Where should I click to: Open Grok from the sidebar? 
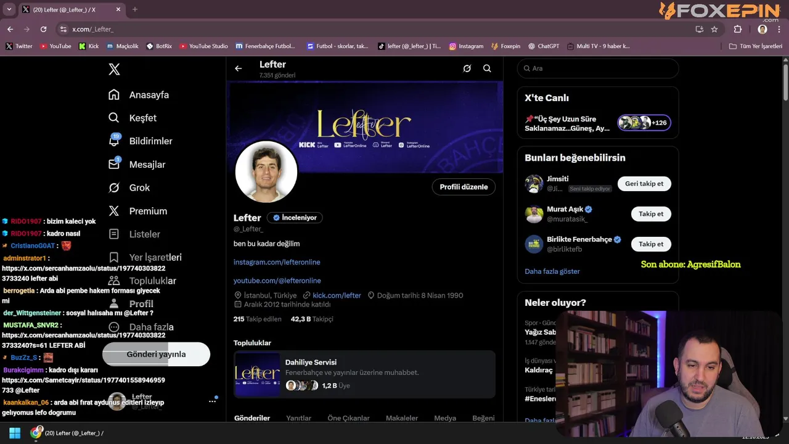point(129,187)
